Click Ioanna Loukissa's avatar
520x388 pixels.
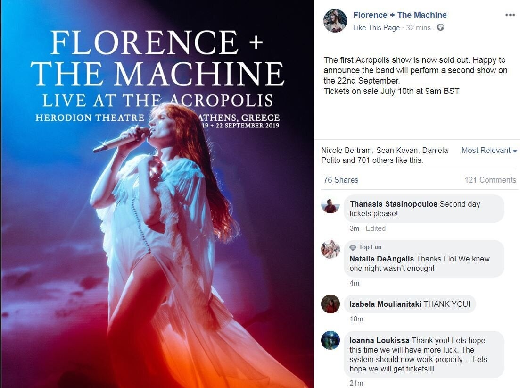(330, 340)
